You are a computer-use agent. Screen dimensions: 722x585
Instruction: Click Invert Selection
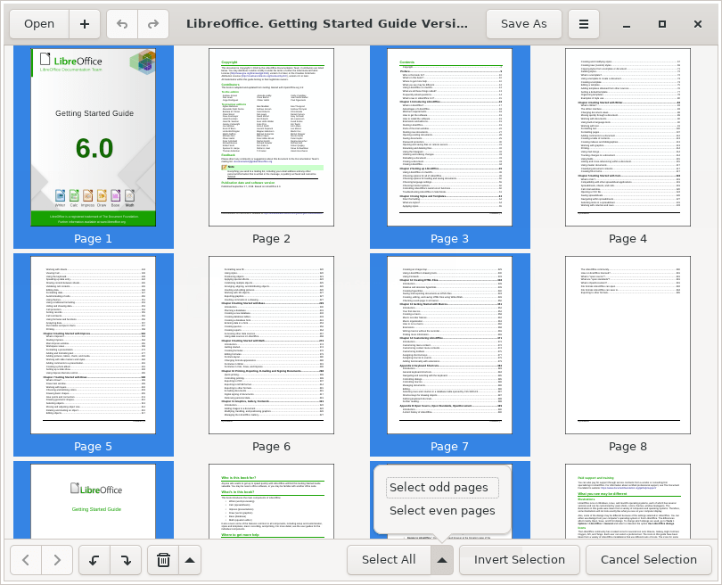click(520, 560)
